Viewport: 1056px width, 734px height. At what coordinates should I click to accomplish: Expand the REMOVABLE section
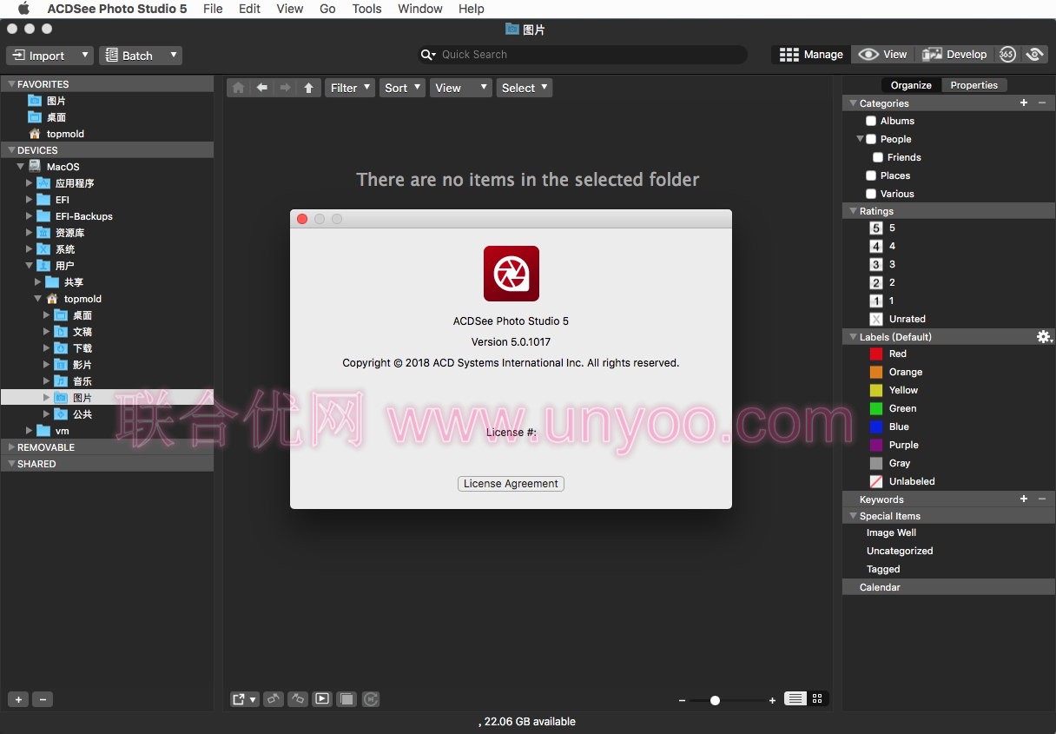coord(11,447)
